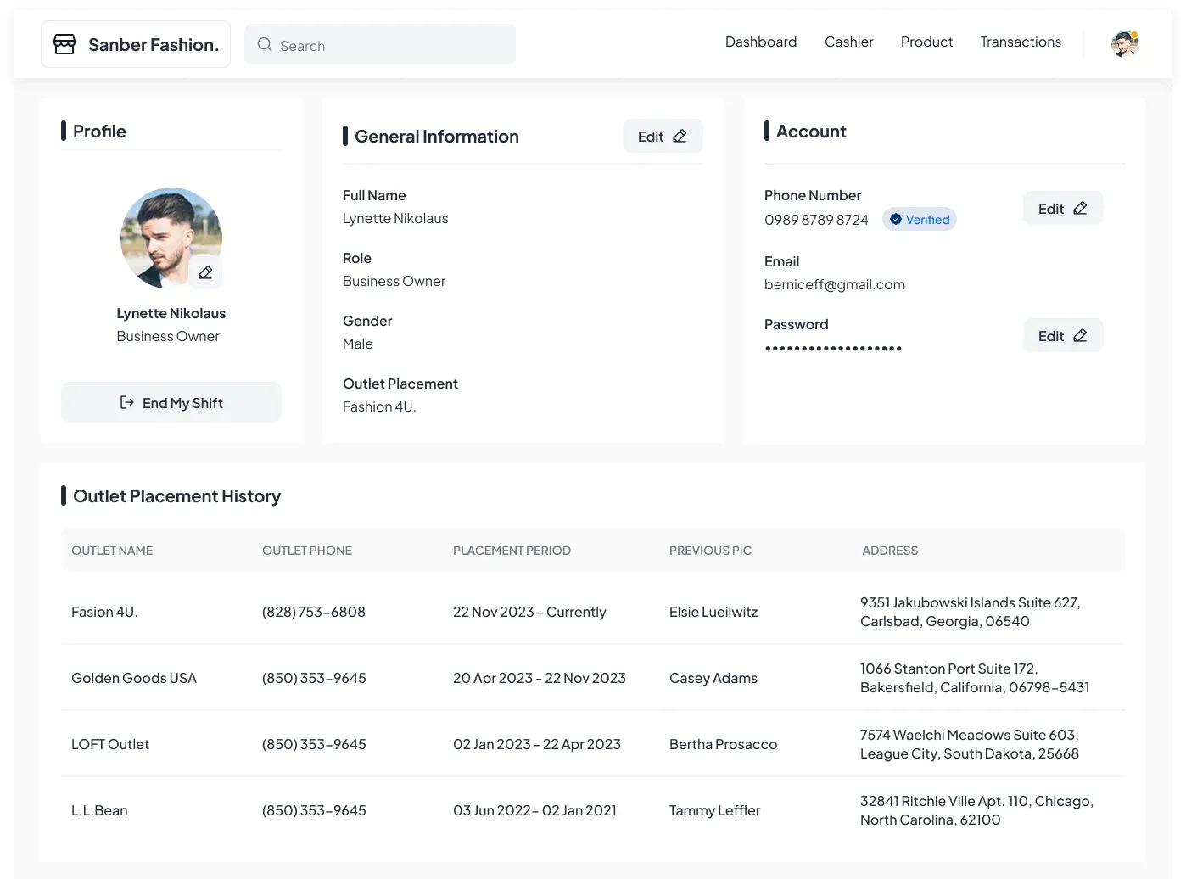Click the Outlet Placement History heading
Image resolution: width=1186 pixels, height=879 pixels.
coord(176,495)
